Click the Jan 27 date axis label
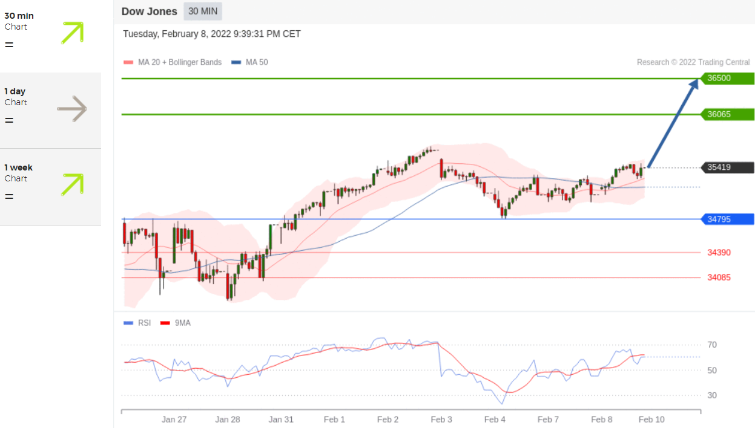 click(174, 420)
